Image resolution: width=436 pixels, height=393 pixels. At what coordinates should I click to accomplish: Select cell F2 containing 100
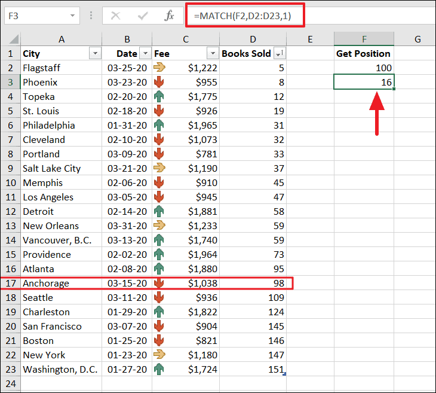[x=364, y=68]
